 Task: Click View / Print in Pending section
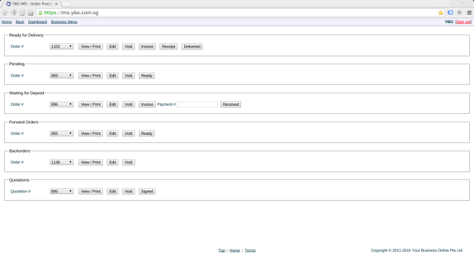click(x=91, y=76)
